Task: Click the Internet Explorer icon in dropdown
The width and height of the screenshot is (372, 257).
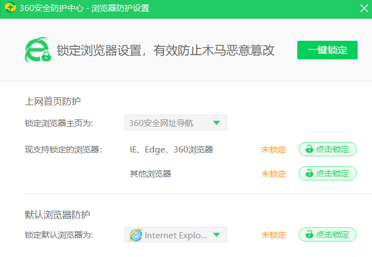Action: click(x=136, y=235)
